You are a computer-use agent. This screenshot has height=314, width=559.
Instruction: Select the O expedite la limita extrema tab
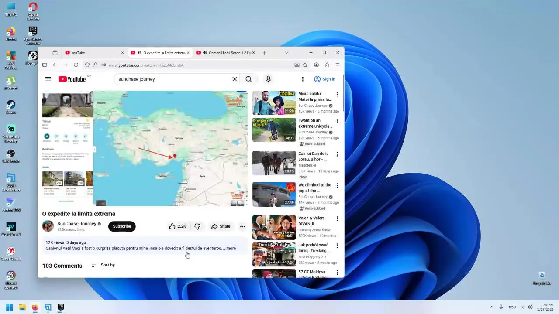(x=160, y=53)
